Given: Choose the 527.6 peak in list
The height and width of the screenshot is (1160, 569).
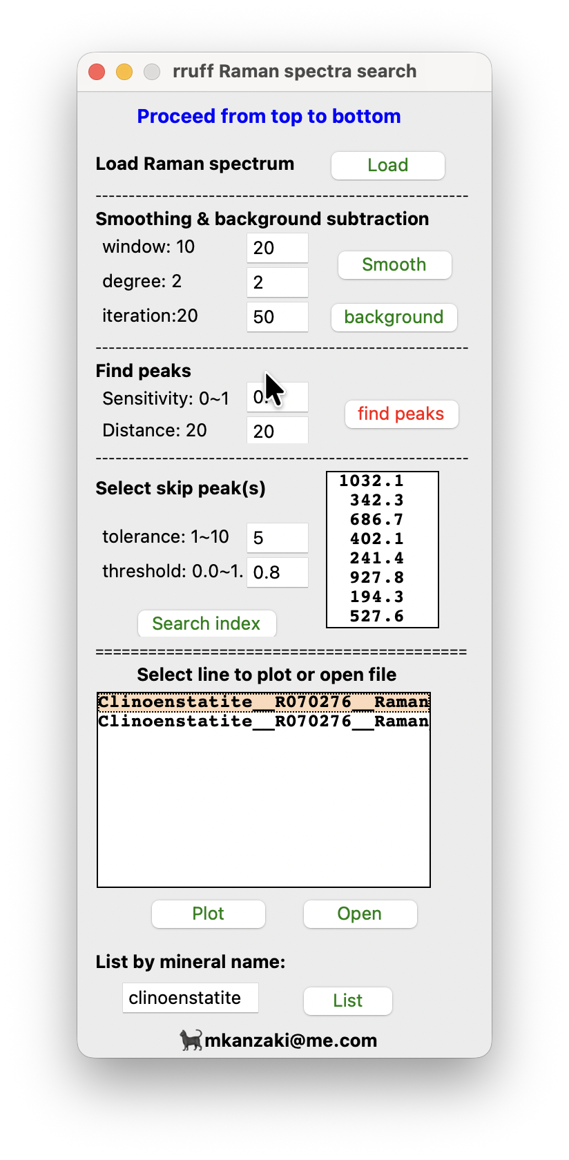Looking at the screenshot, I should pyautogui.click(x=376, y=617).
